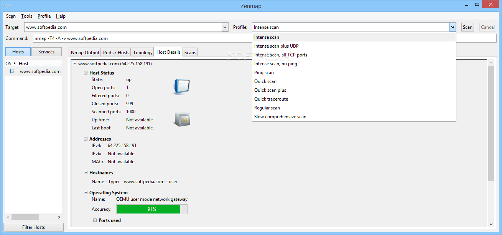502x235 pixels.
Task: Switch to the Topology tab
Action: coord(143,53)
